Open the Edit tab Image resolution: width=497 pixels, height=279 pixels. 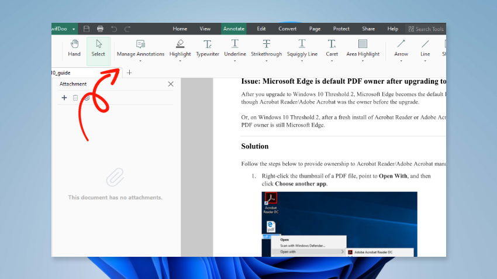[x=261, y=29]
